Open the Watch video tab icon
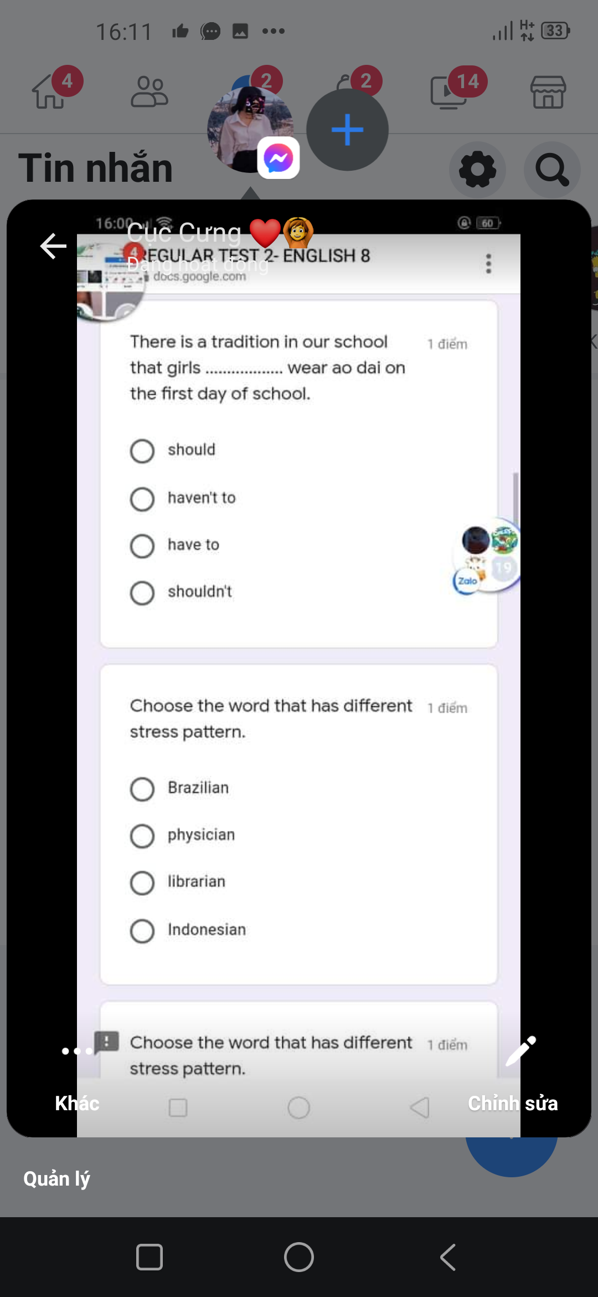The width and height of the screenshot is (598, 1297). pos(448,92)
